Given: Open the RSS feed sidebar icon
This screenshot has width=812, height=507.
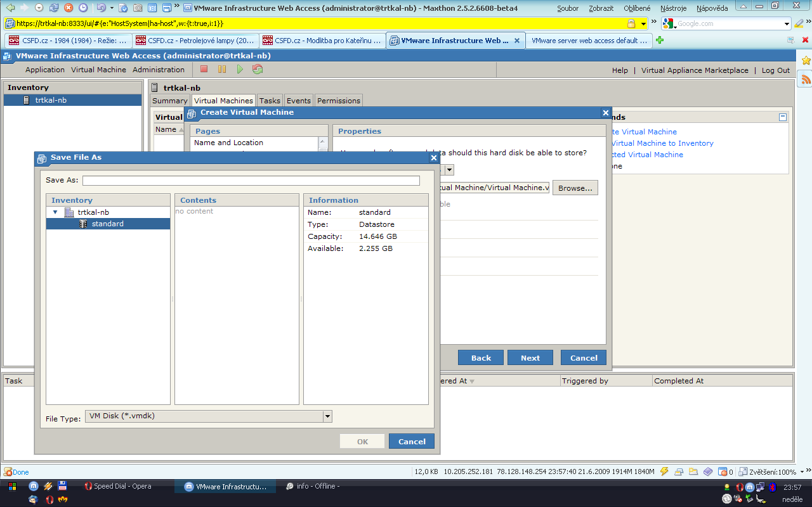Looking at the screenshot, I should pyautogui.click(x=806, y=79).
